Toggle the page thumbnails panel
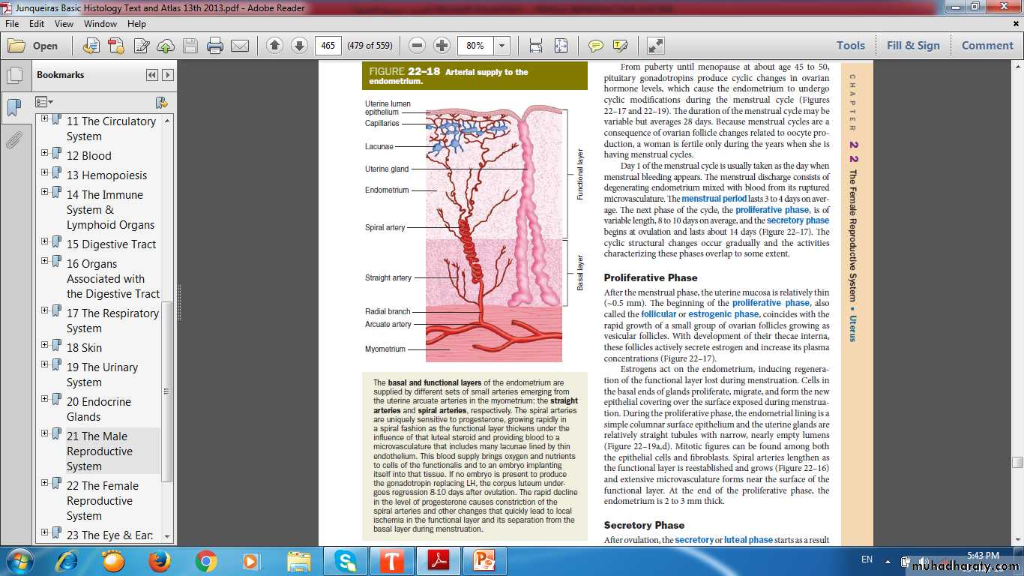The image size is (1024, 576). (14, 76)
